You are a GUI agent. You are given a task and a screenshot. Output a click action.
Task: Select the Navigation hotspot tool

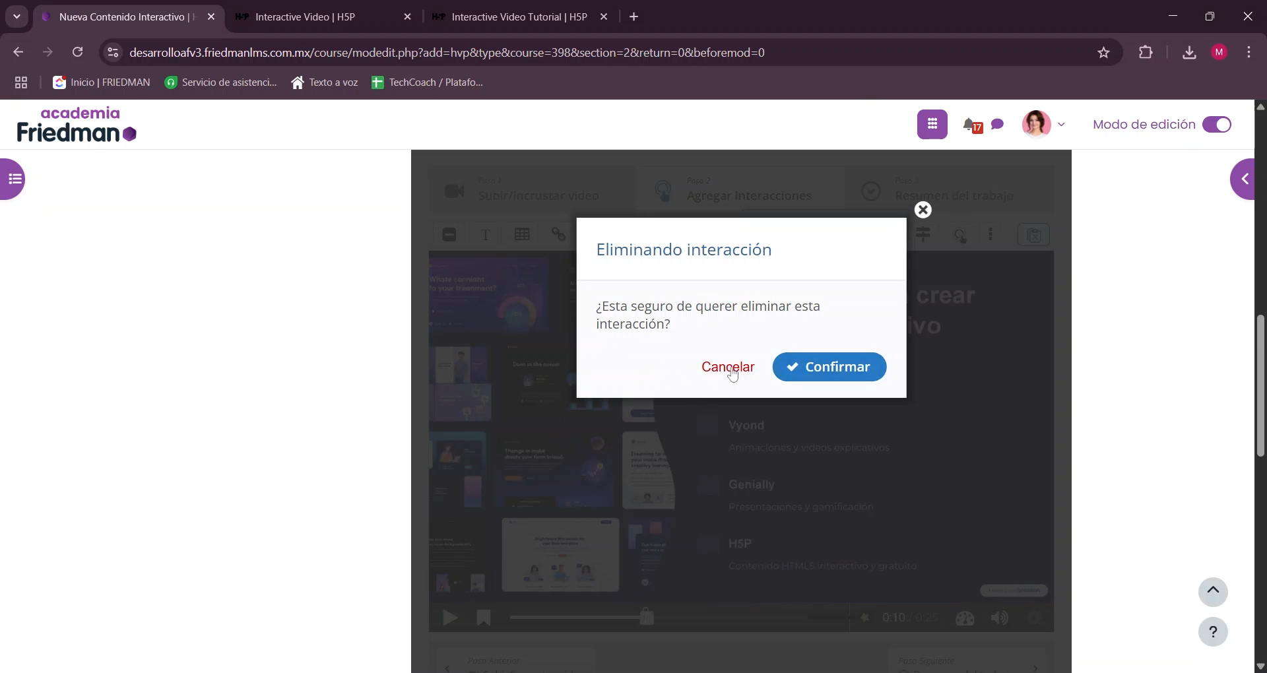[x=961, y=236]
